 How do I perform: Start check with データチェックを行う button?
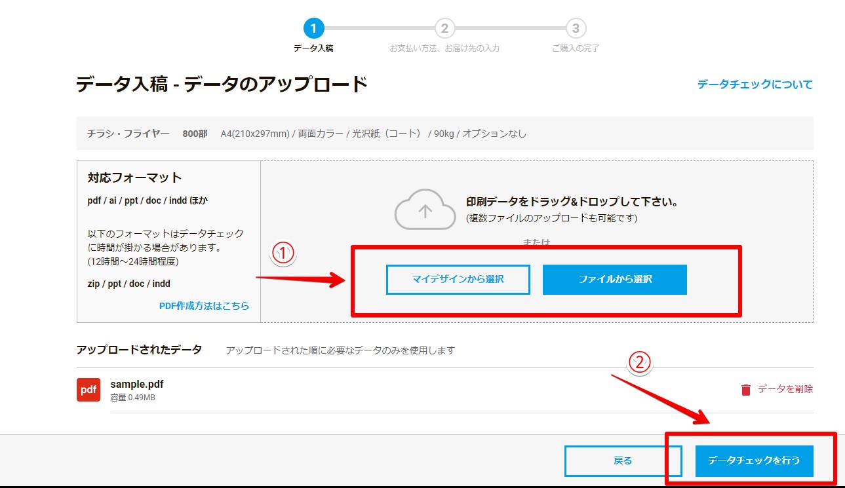(x=754, y=460)
